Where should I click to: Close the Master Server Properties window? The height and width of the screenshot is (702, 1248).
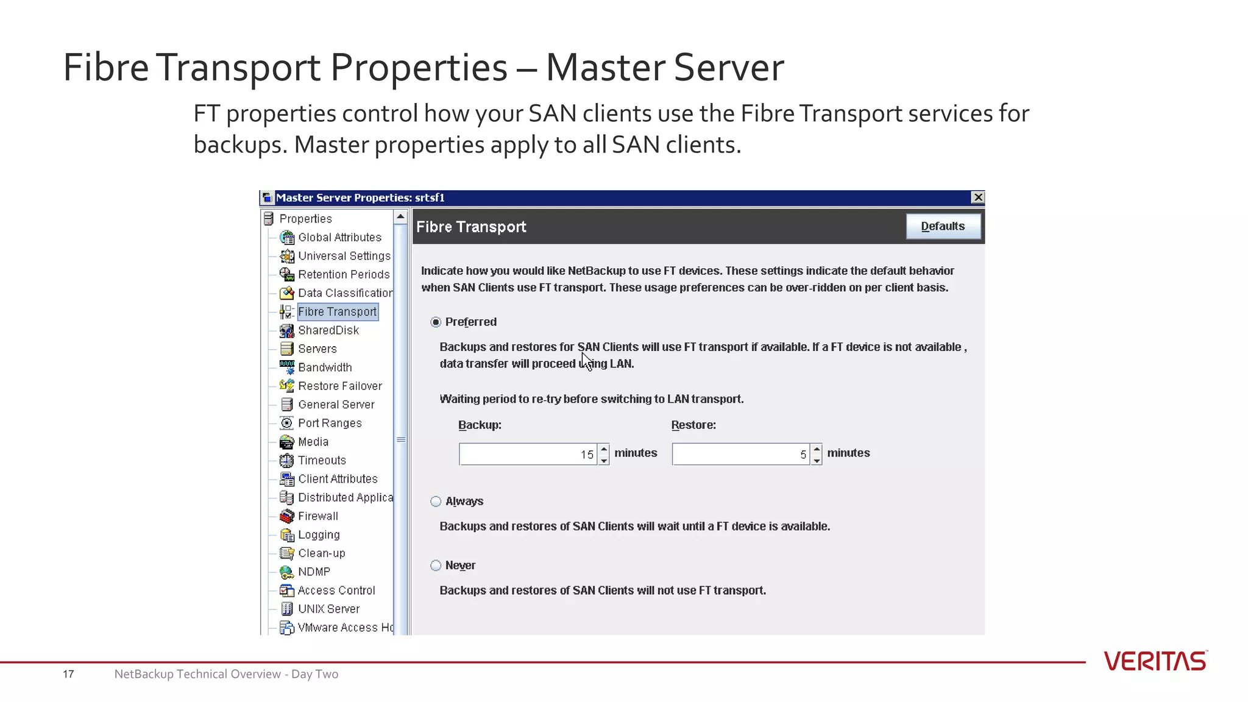click(x=978, y=197)
